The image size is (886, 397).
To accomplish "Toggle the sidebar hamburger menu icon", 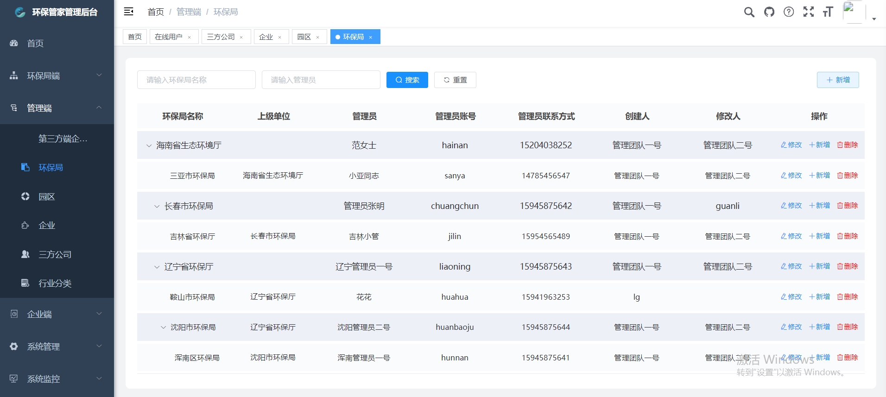I will coord(129,12).
